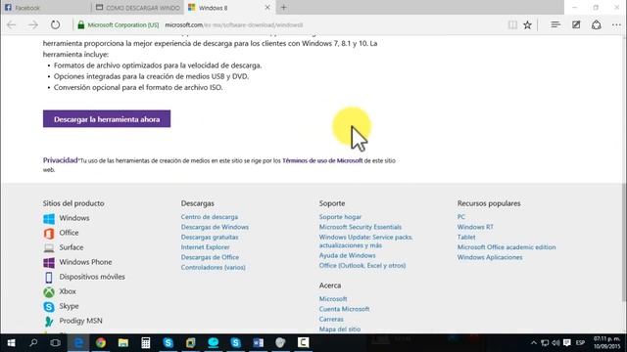The image size is (627, 352).
Task: Open Microsoft Office academic edition link
Action: [506, 247]
